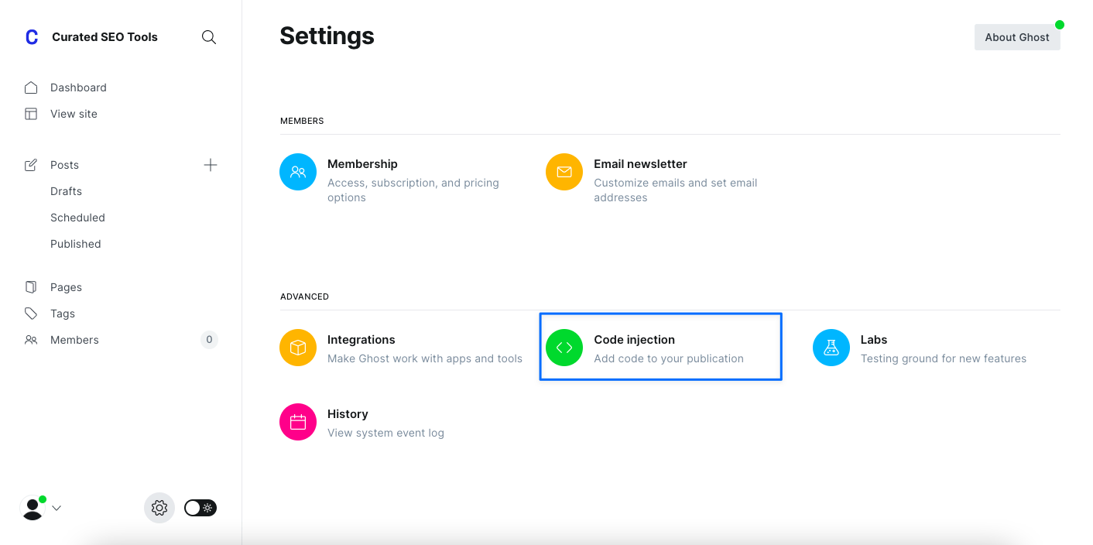Go to Published posts list

tap(76, 244)
